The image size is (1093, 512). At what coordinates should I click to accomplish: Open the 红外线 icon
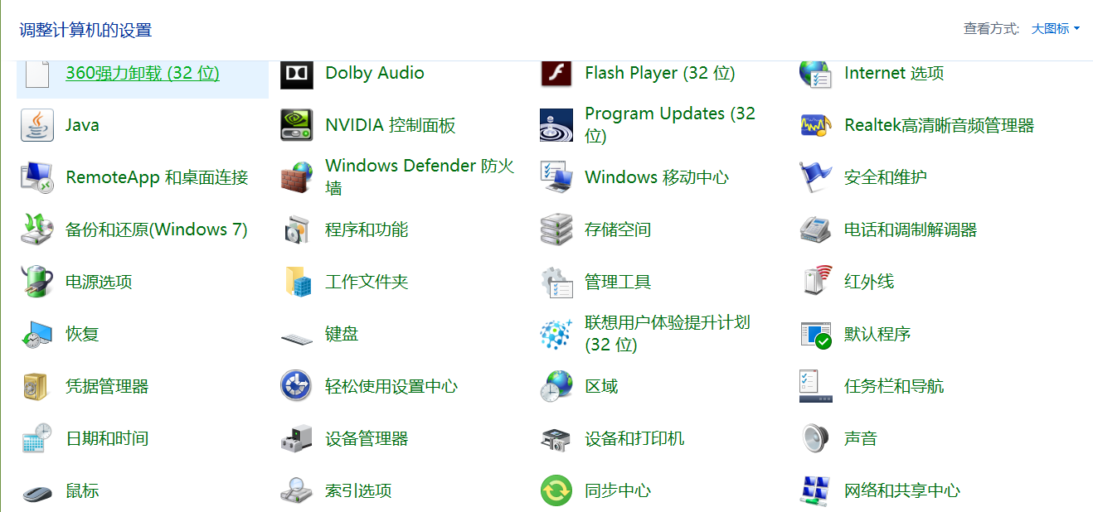817,280
